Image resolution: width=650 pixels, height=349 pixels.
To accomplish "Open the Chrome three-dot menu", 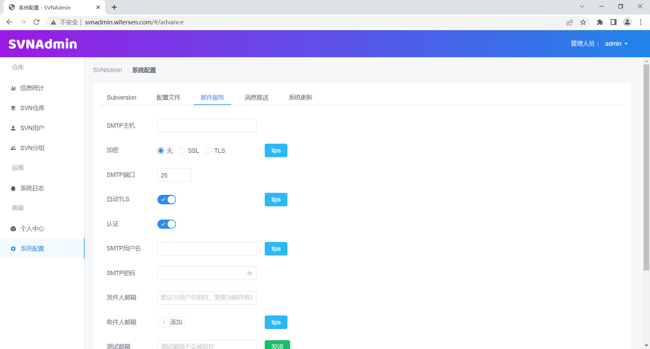I will (x=641, y=22).
